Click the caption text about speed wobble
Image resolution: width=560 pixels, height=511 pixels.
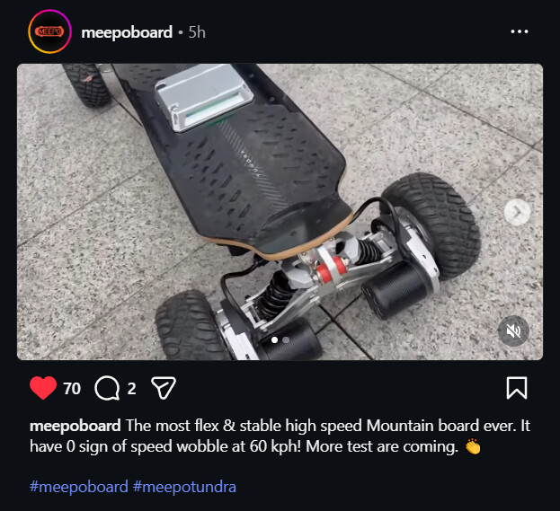click(280, 436)
